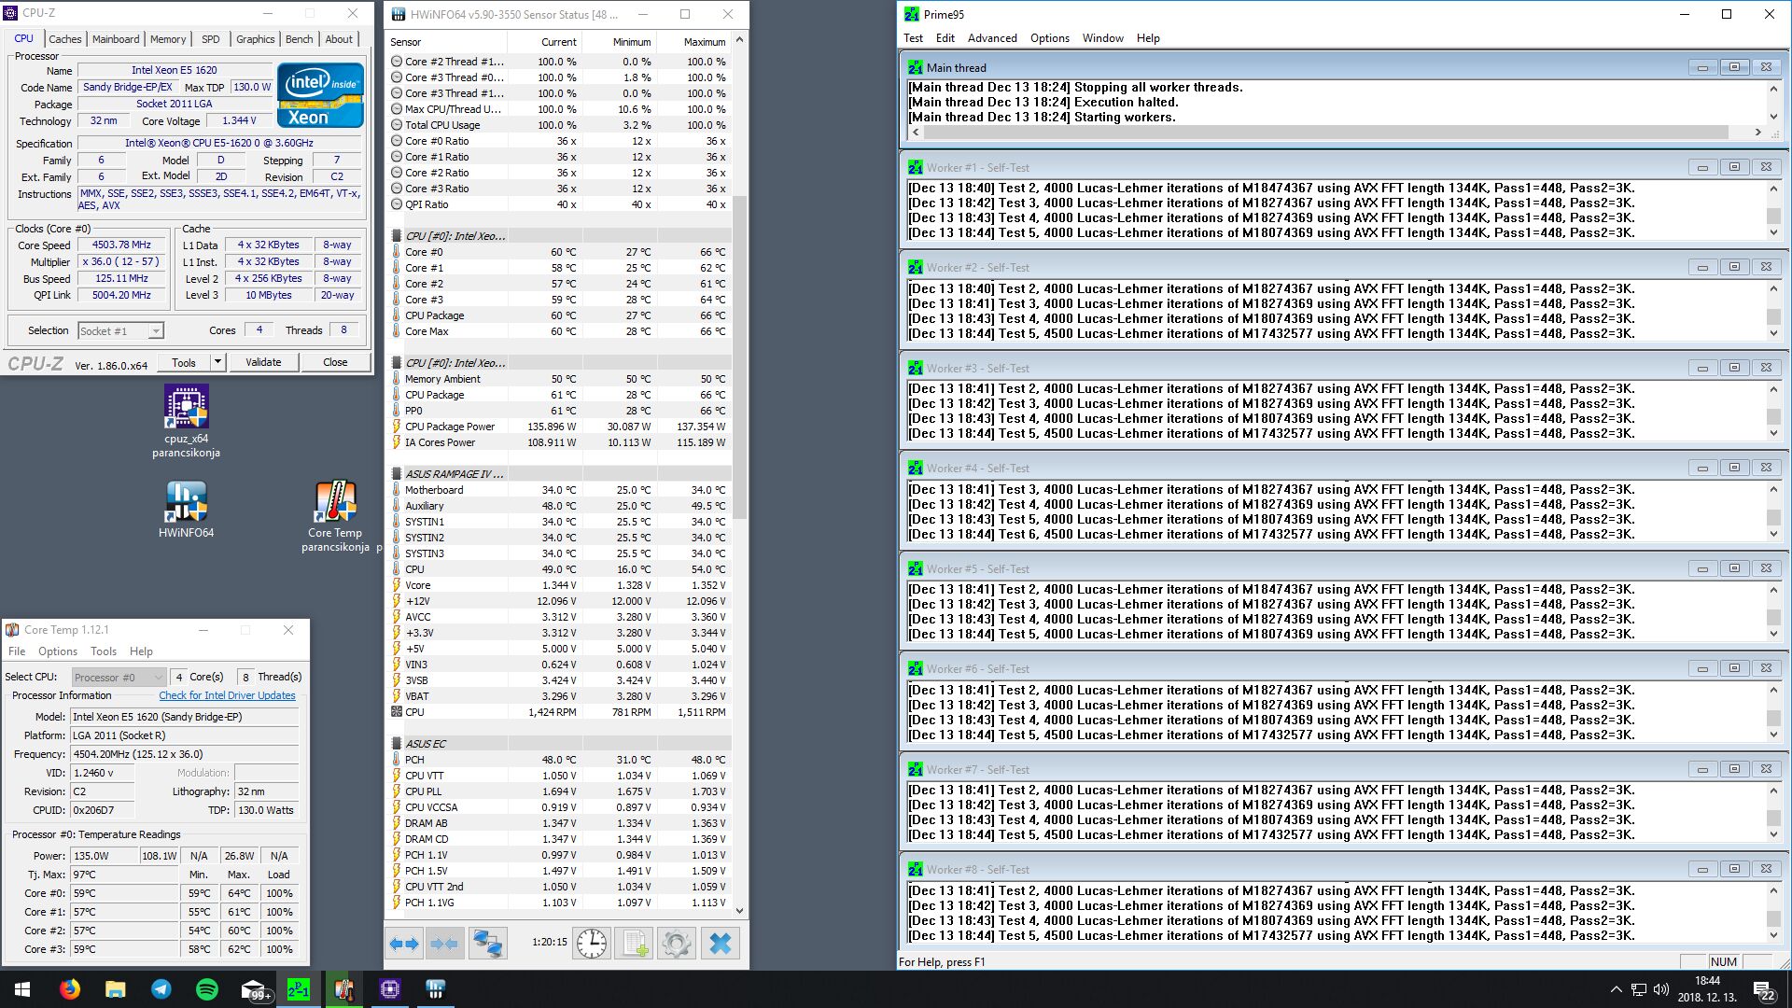Open the Options menu in Prime95

click(x=1050, y=38)
